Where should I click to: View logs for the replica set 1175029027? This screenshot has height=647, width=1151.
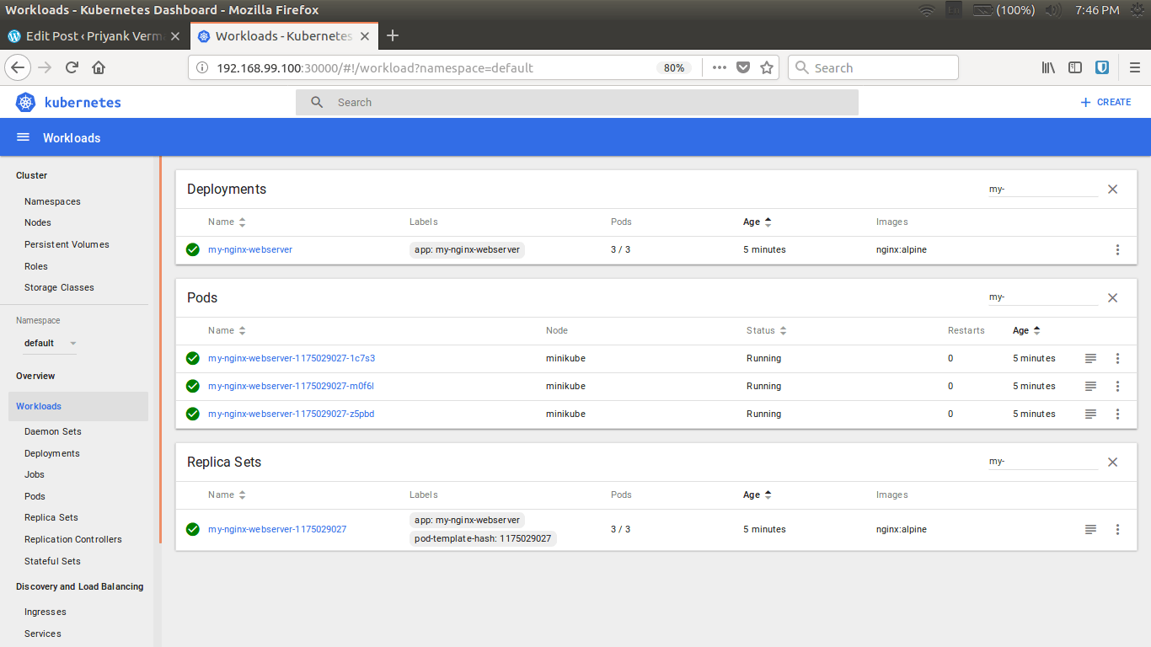1090,529
